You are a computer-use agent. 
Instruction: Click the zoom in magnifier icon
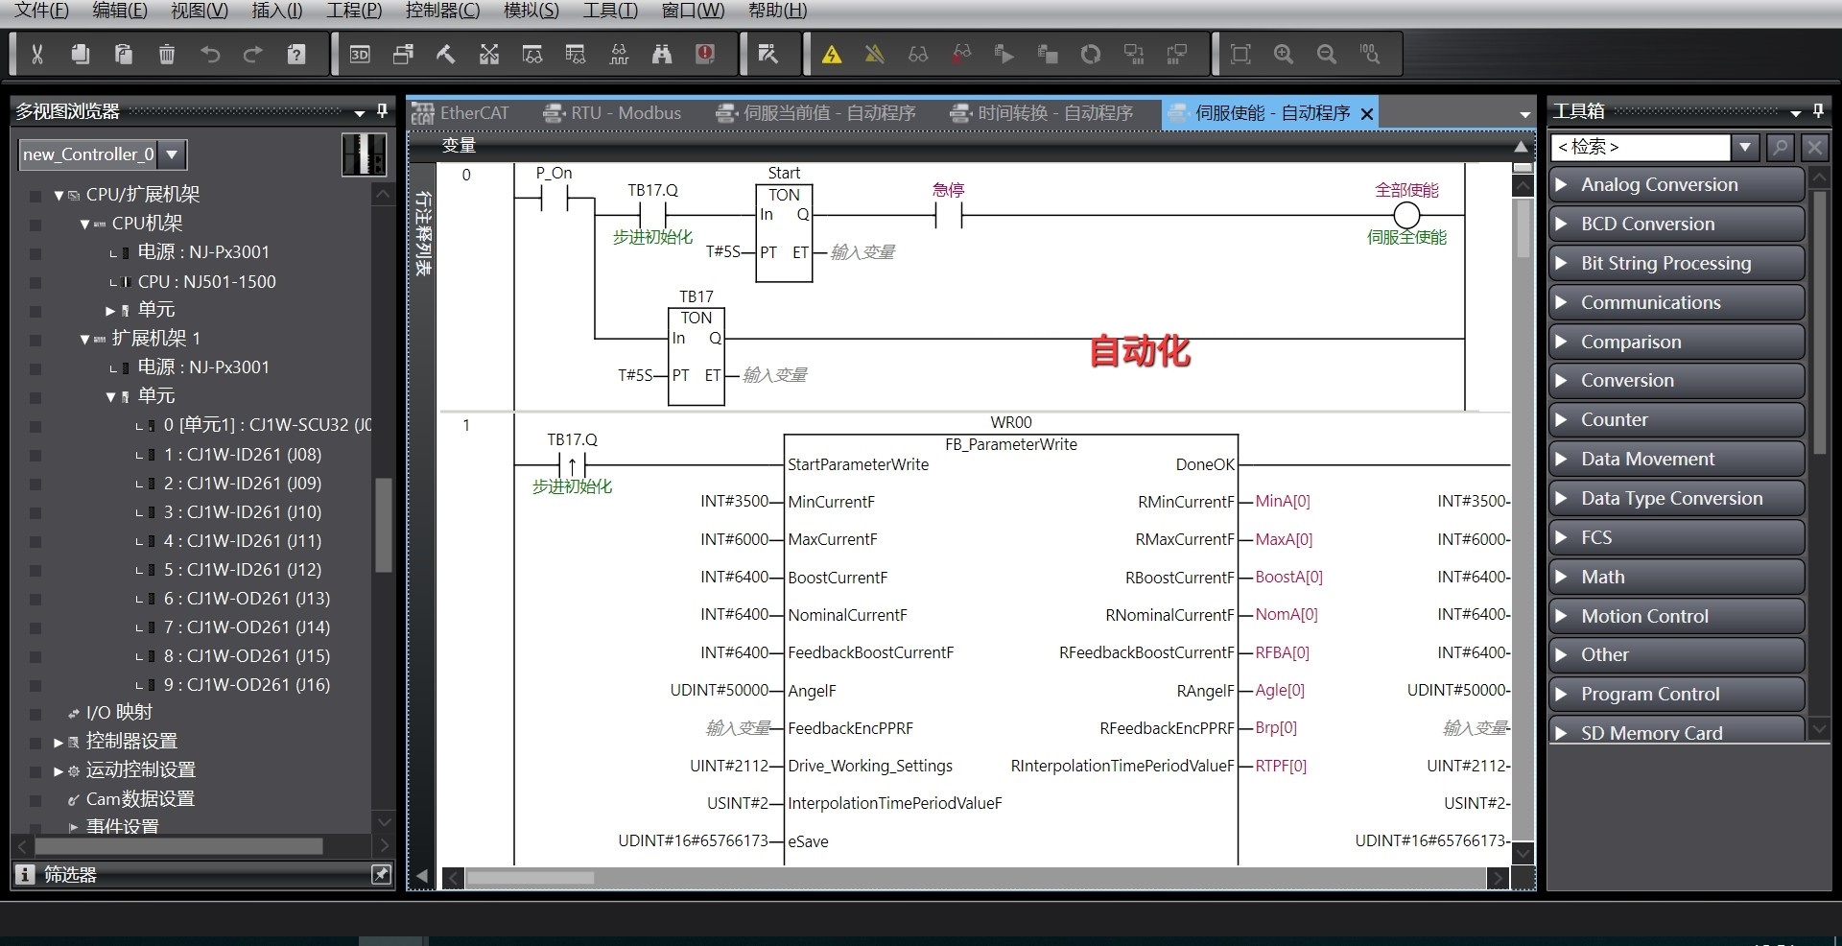[1284, 54]
